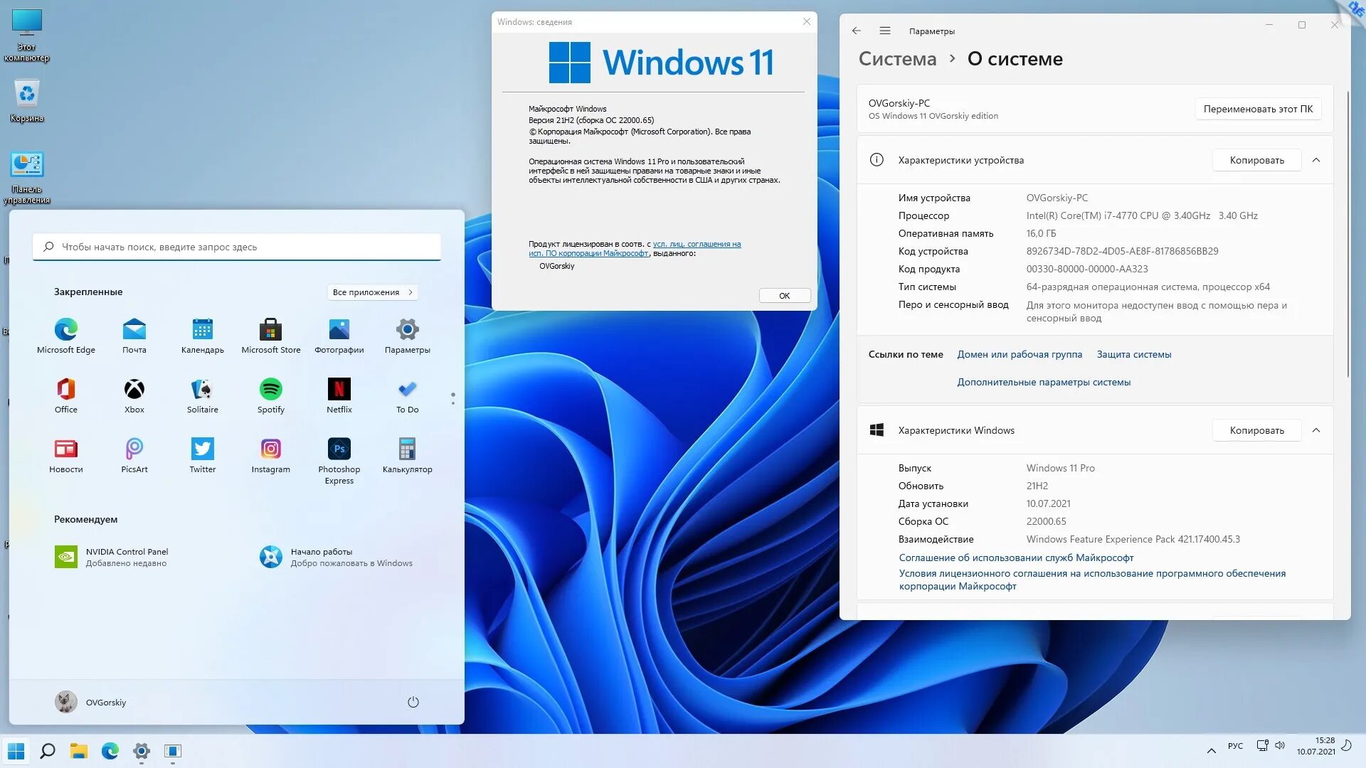This screenshot has width=1366, height=768.
Task: Select Дополнительные параметры системы option
Action: tap(1044, 382)
